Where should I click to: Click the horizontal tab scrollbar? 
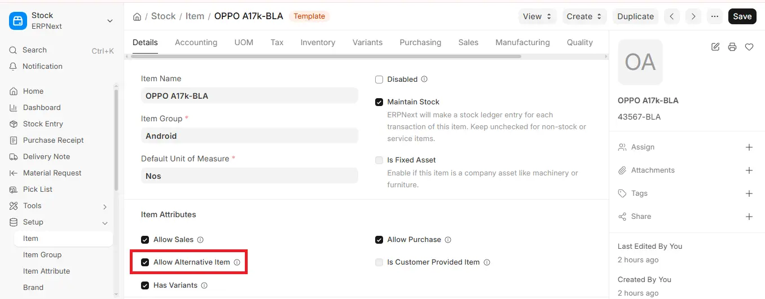327,56
